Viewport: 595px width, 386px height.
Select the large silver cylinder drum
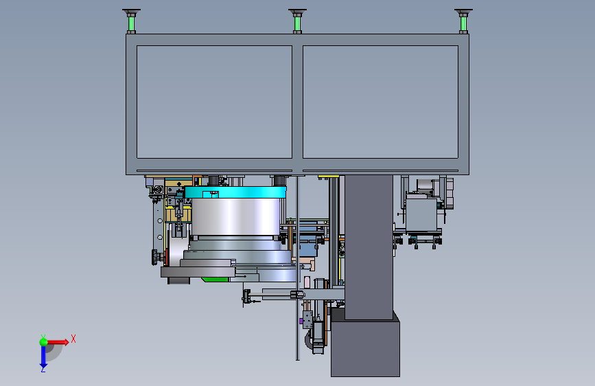point(236,216)
